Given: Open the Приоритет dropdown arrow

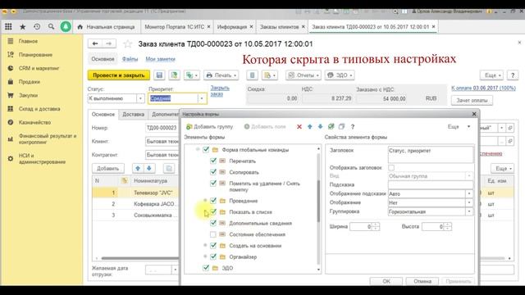Looking at the screenshot, I should click(x=202, y=98).
